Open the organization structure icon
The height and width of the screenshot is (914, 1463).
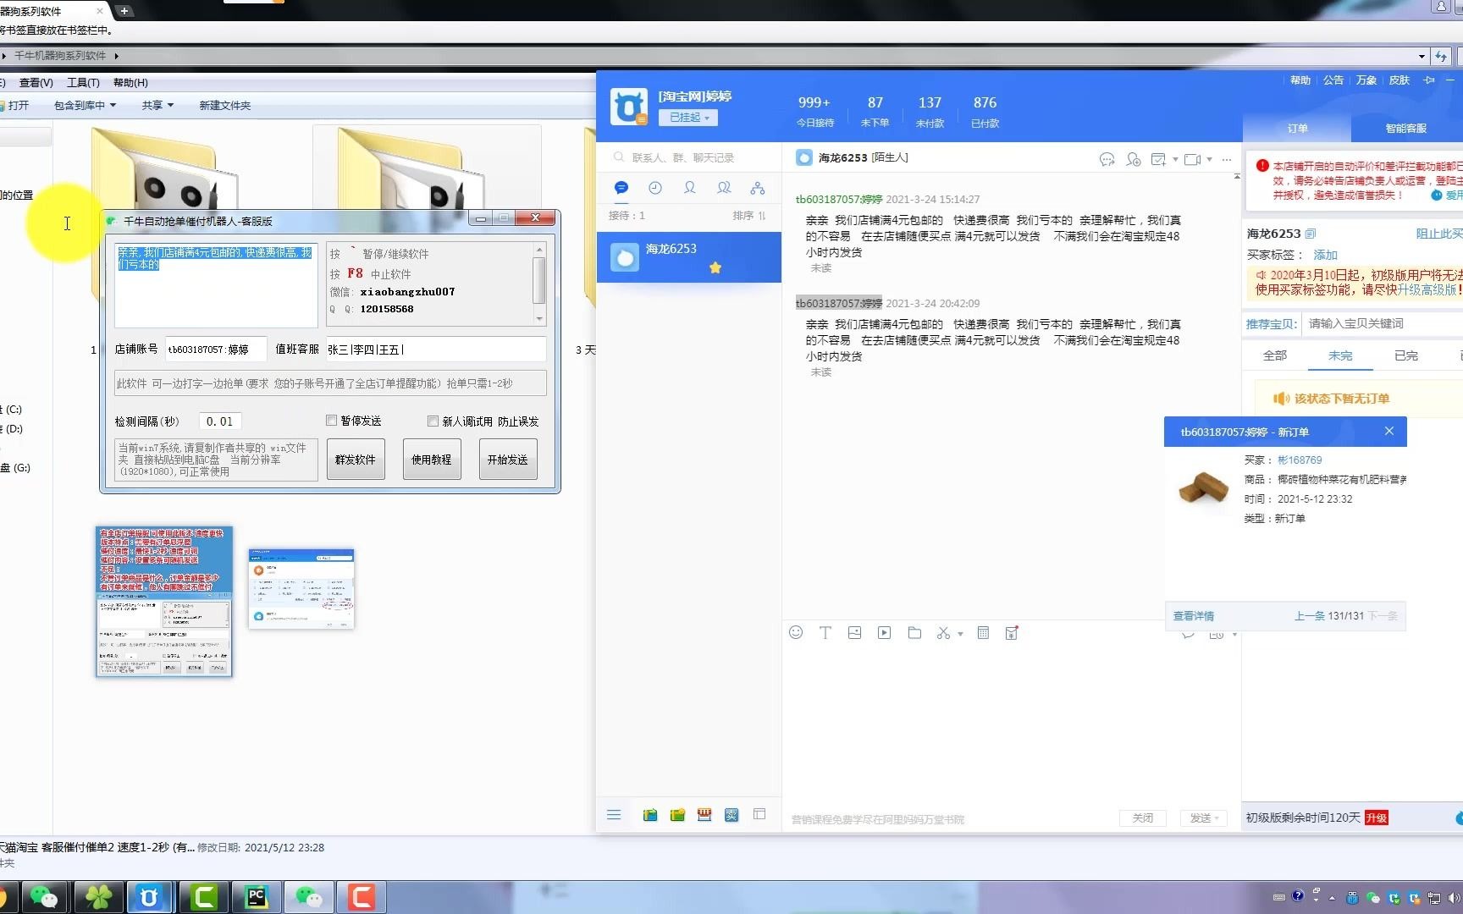[x=758, y=188]
